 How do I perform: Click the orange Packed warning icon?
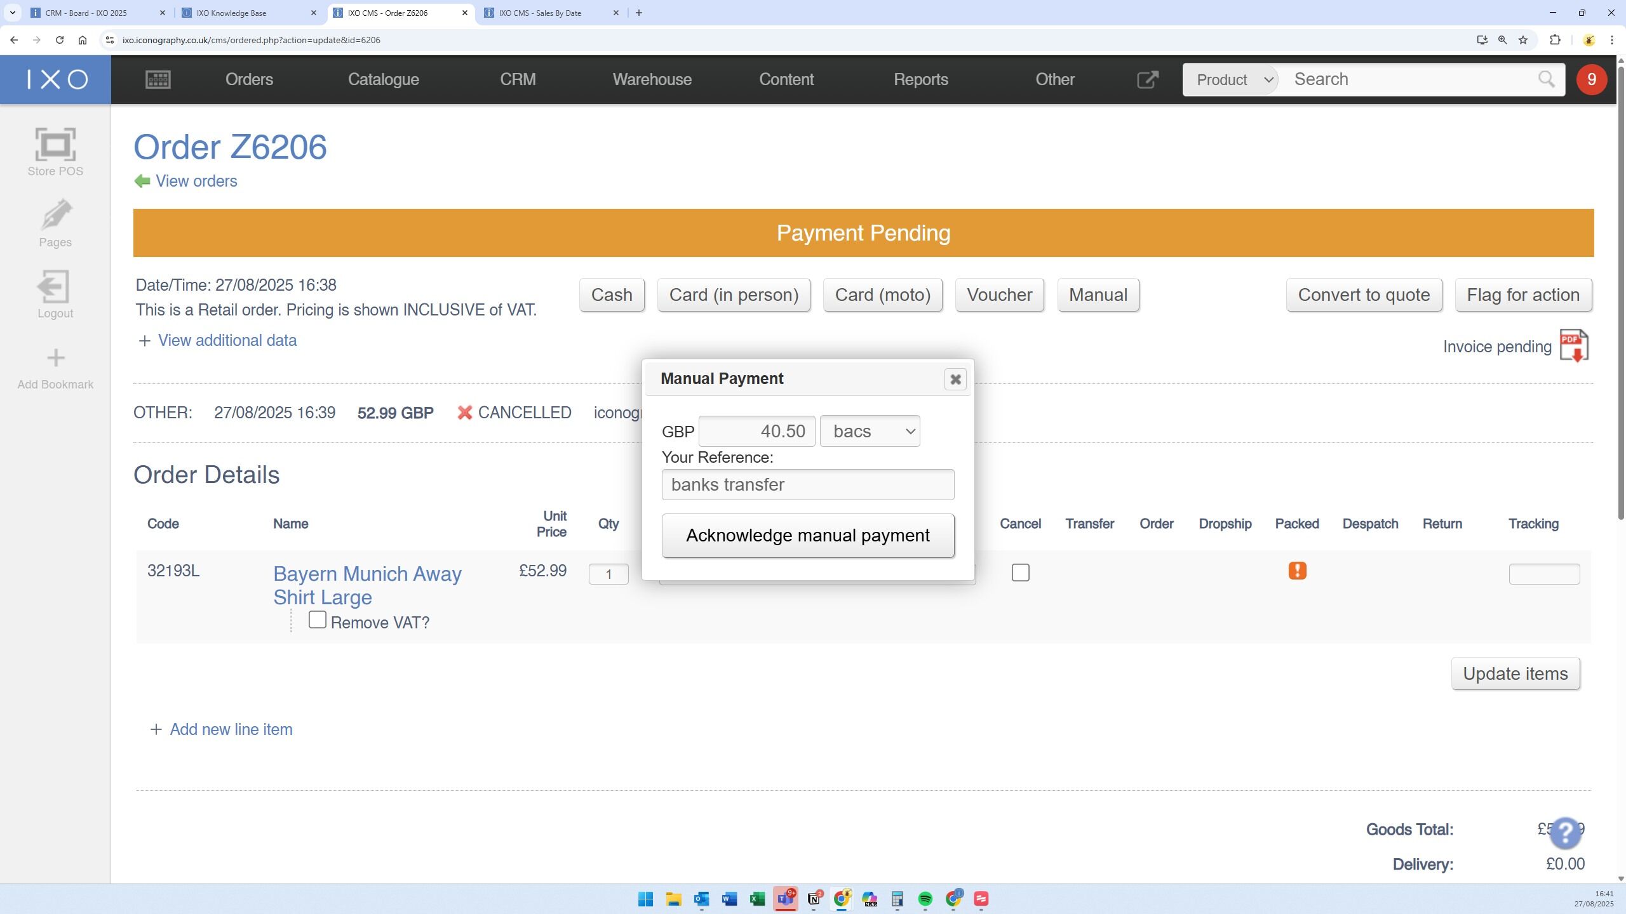click(1297, 571)
